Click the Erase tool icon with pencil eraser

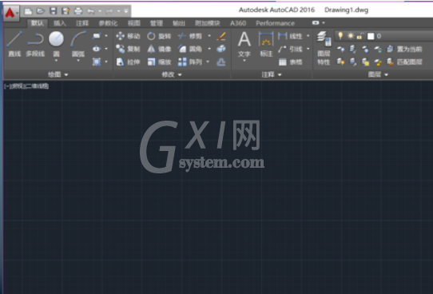click(x=221, y=36)
